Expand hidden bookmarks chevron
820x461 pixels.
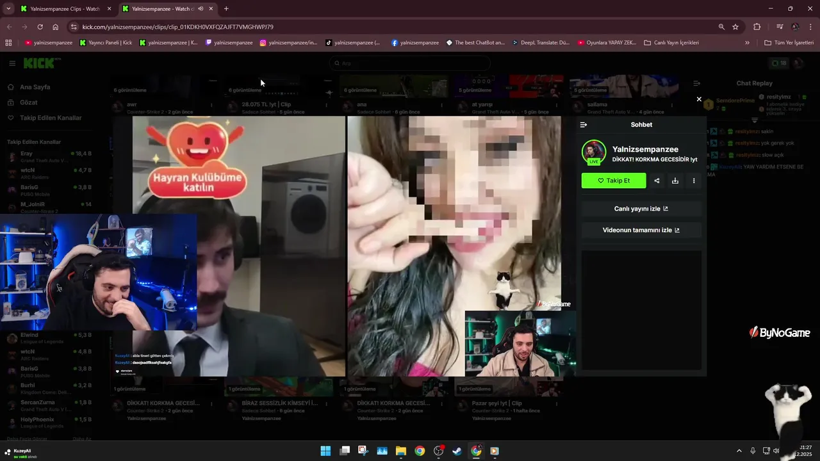tap(747, 43)
